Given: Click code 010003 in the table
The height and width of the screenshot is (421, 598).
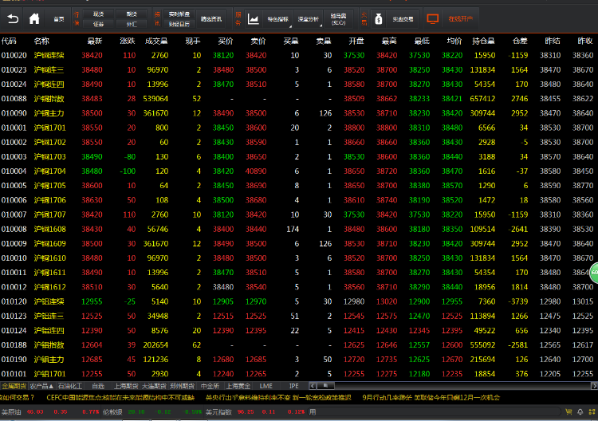Looking at the screenshot, I should click(14, 157).
